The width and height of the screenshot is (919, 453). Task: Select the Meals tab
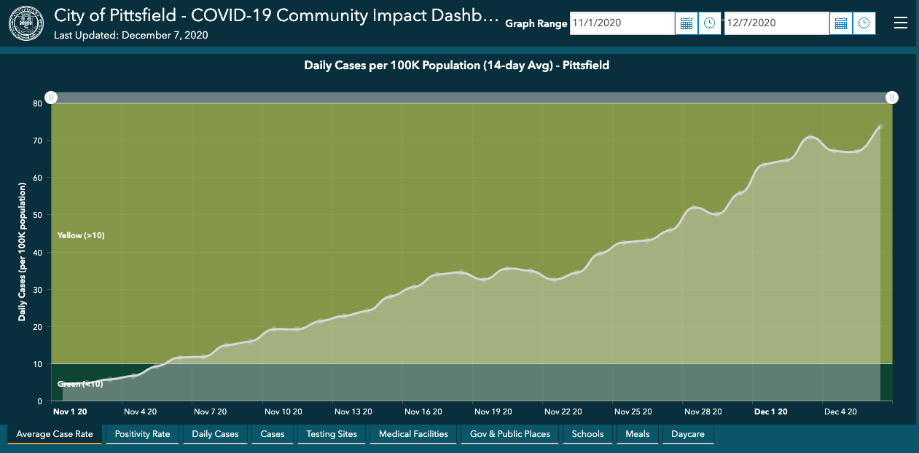tap(637, 434)
